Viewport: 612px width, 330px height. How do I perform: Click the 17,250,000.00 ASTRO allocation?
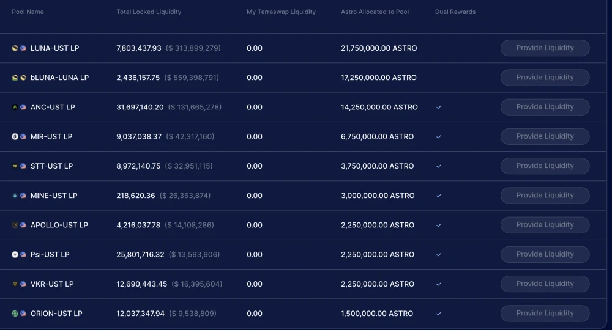pyautogui.click(x=379, y=78)
